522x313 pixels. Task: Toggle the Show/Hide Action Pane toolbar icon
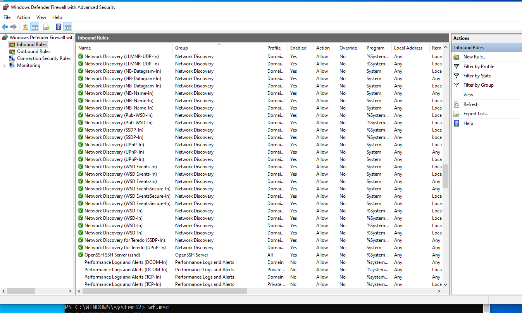point(68,27)
